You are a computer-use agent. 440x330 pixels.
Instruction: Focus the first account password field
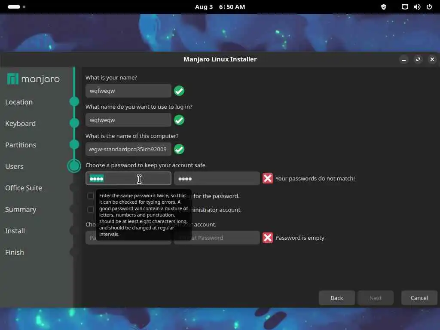click(x=128, y=178)
